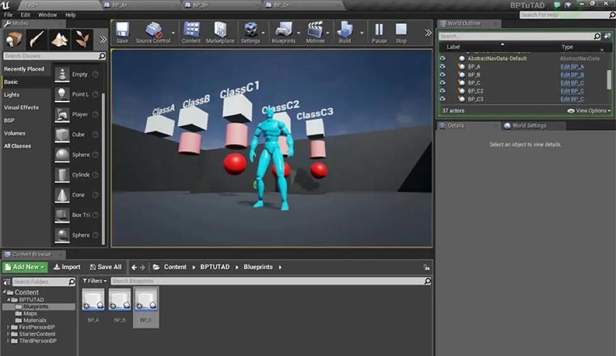Select the Foliage mode icon

point(81,39)
